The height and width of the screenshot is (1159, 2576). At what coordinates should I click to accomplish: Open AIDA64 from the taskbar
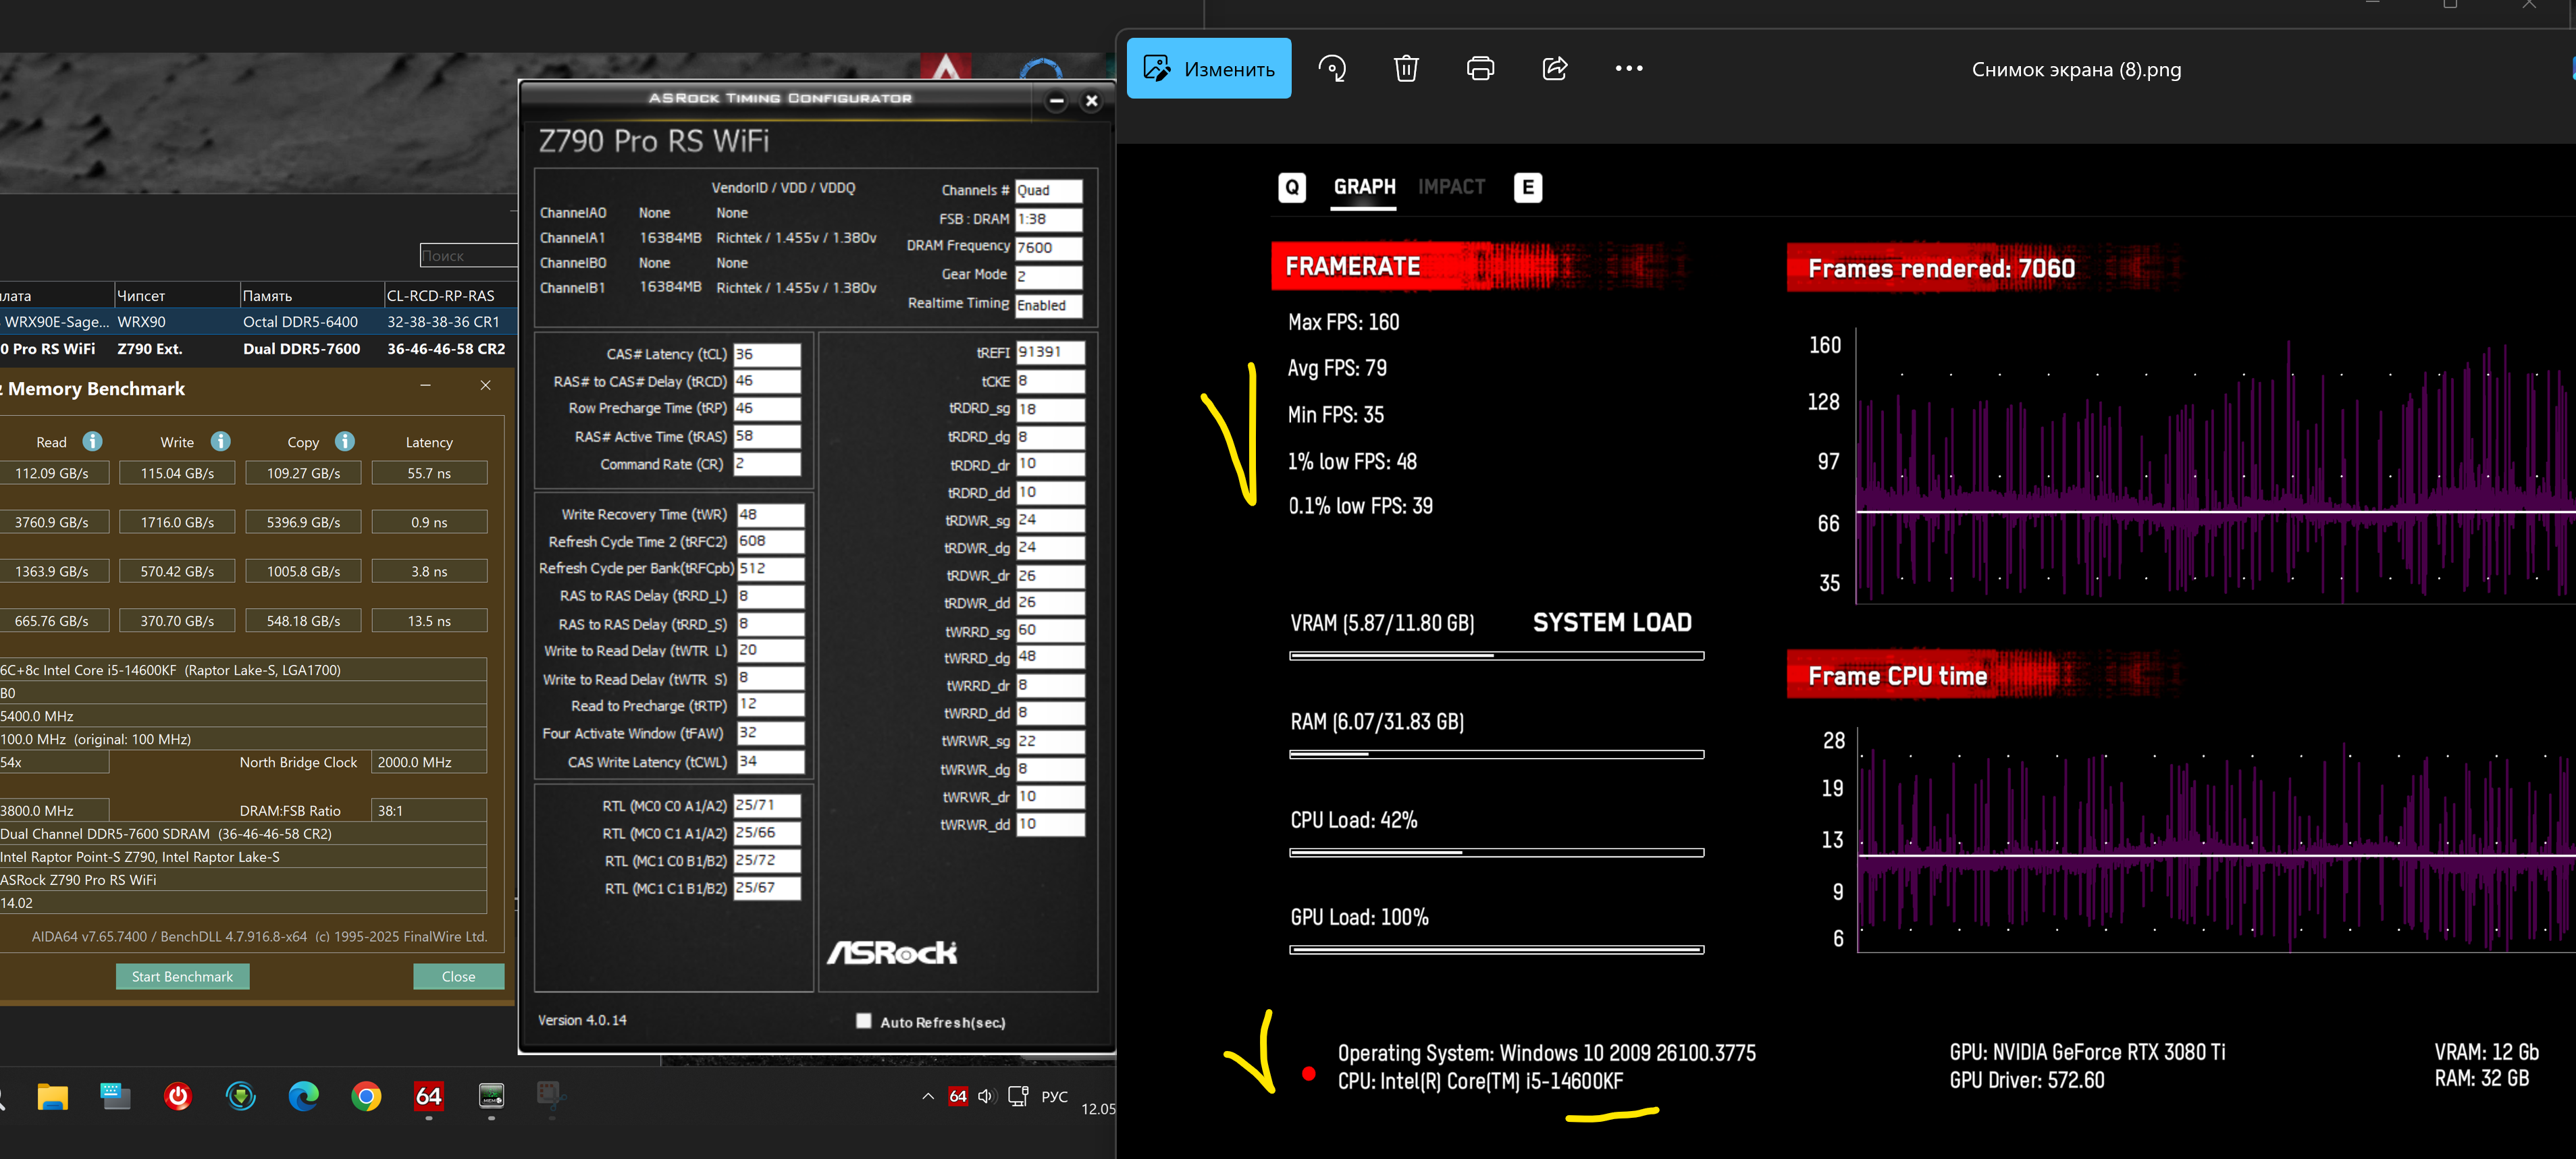[428, 1097]
